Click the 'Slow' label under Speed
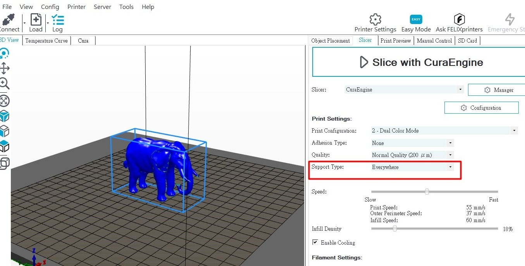Screen dimensions: 525x266 pyautogui.click(x=370, y=200)
